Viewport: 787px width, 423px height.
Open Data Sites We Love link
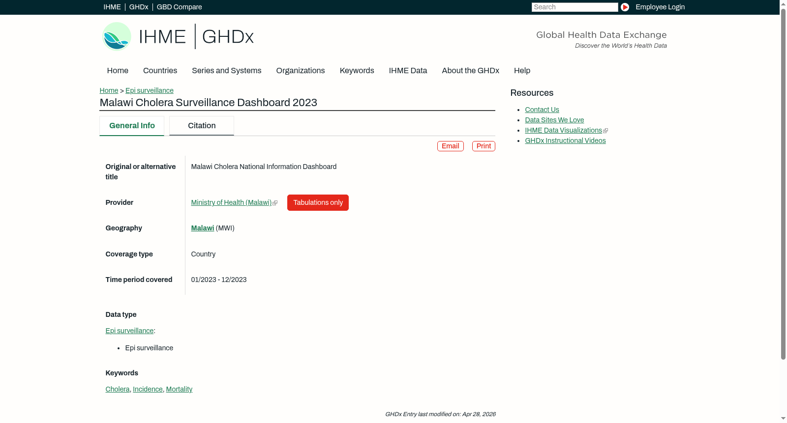point(554,120)
